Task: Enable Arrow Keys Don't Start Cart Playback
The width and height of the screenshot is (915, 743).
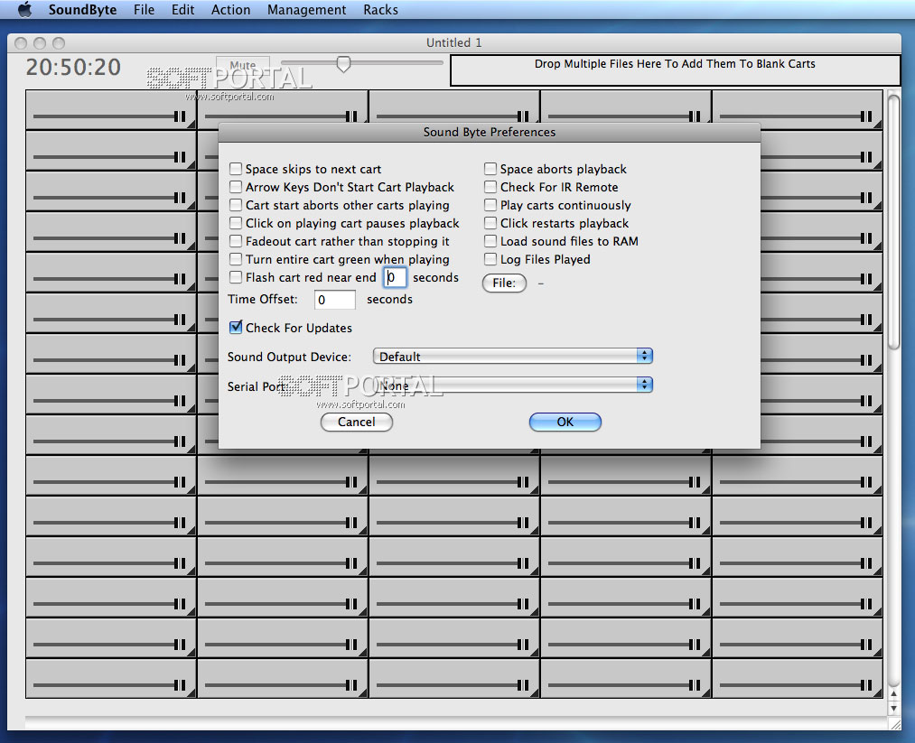Action: coord(236,187)
